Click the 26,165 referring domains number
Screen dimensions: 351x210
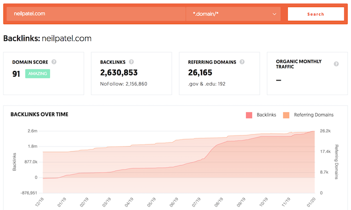[200, 72]
